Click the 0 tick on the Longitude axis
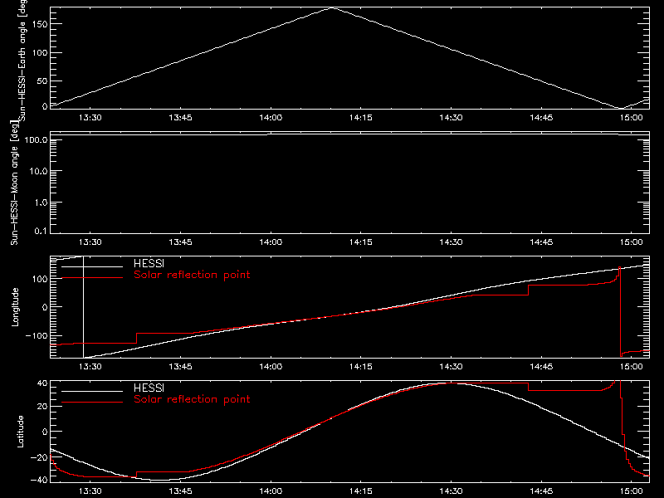The width and height of the screenshot is (664, 498). [x=45, y=307]
